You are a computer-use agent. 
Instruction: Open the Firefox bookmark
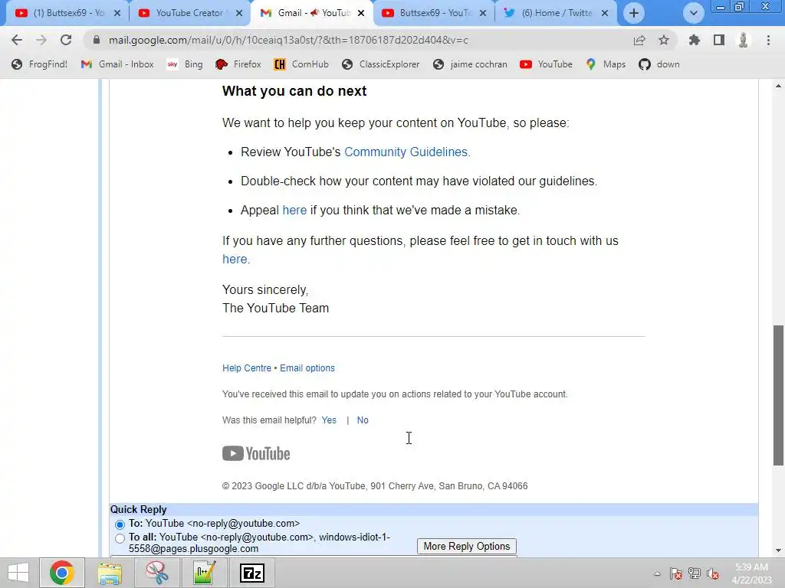pos(238,64)
